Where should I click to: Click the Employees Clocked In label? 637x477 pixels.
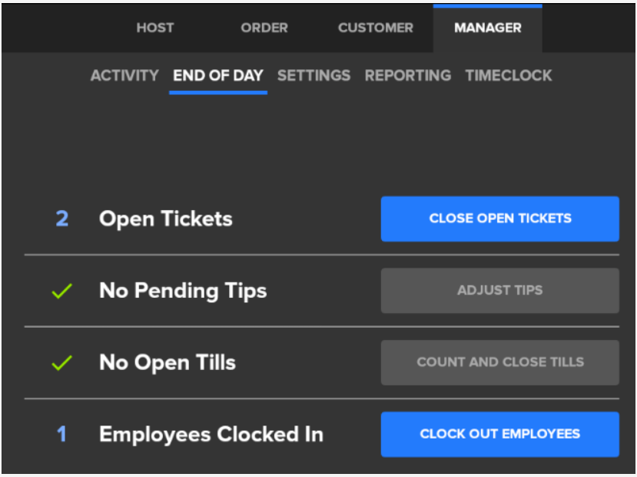pos(211,434)
